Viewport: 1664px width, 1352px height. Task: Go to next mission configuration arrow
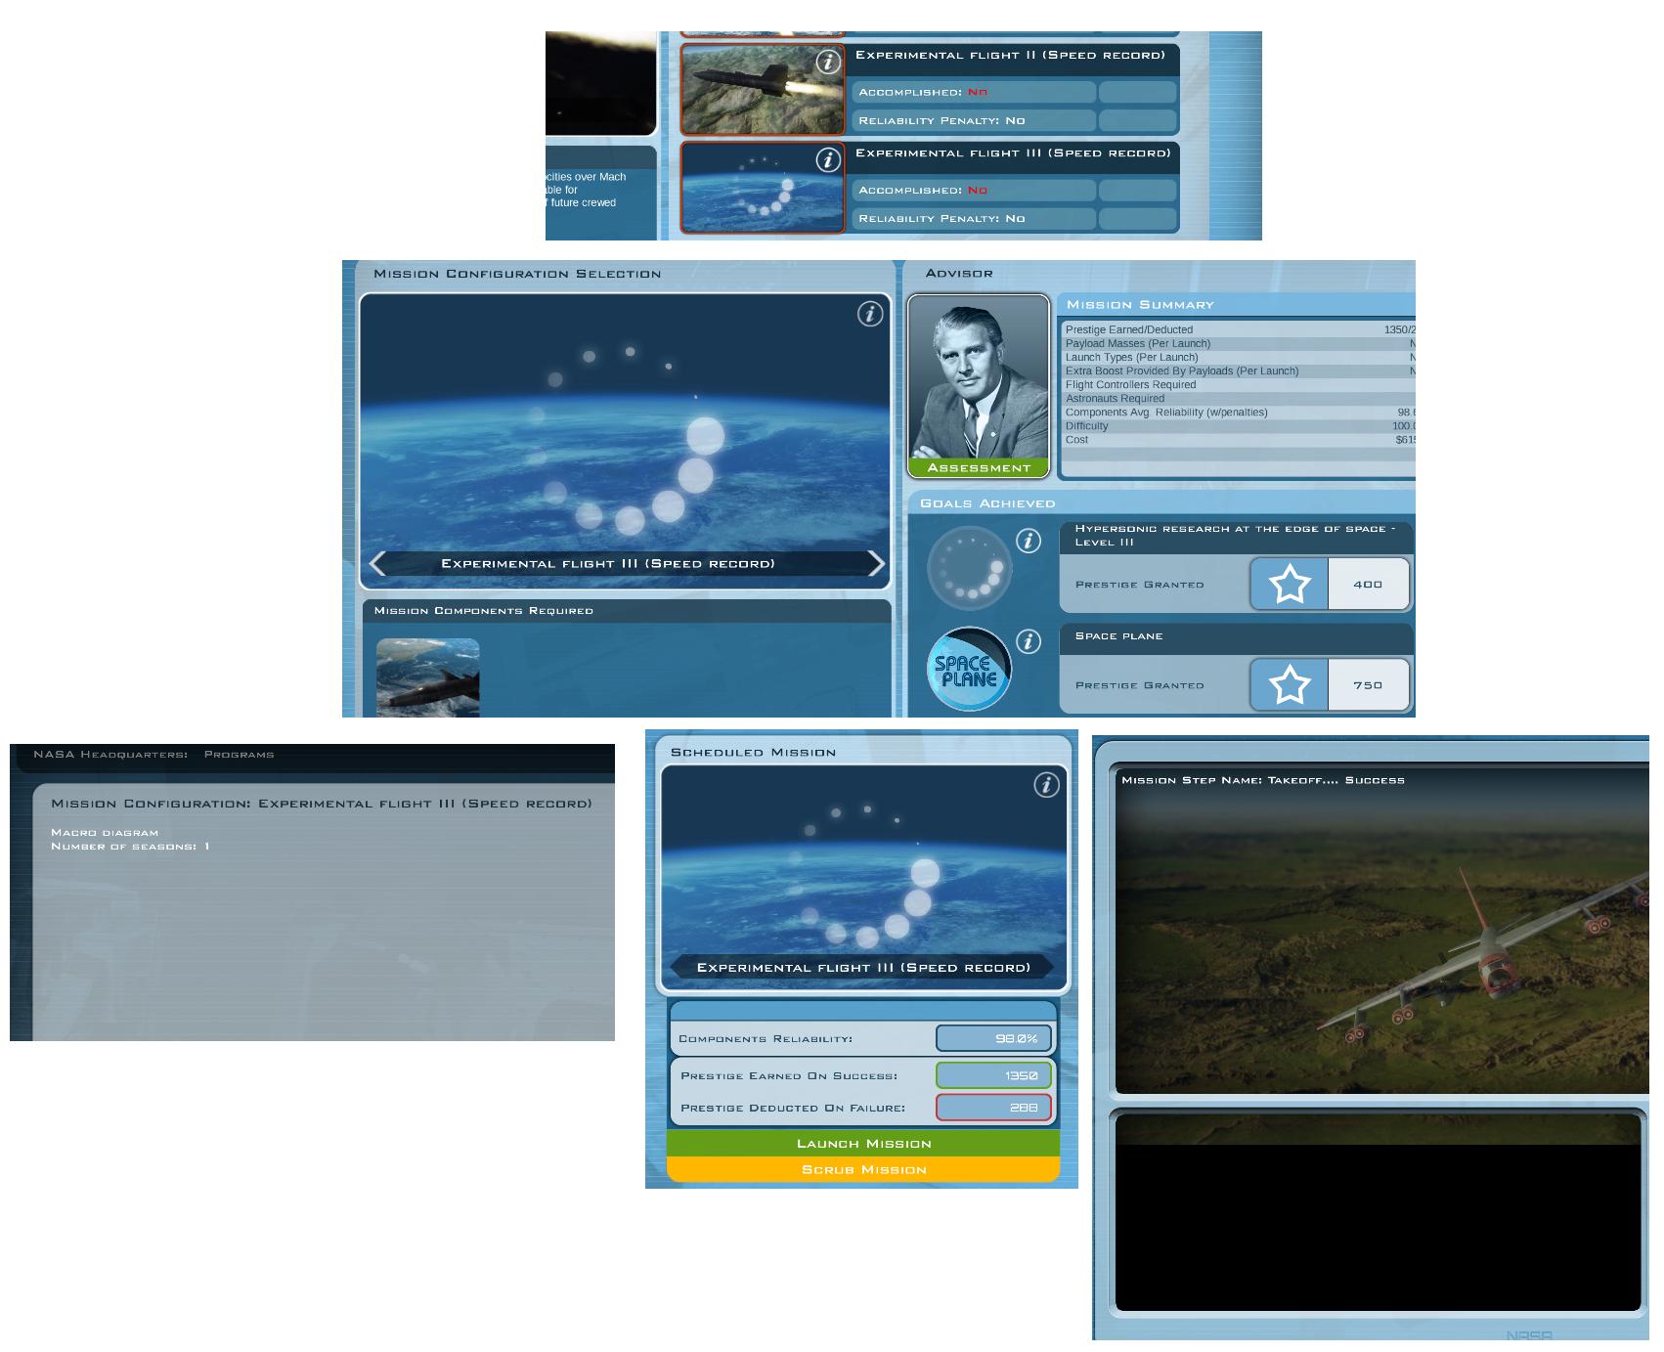876,563
